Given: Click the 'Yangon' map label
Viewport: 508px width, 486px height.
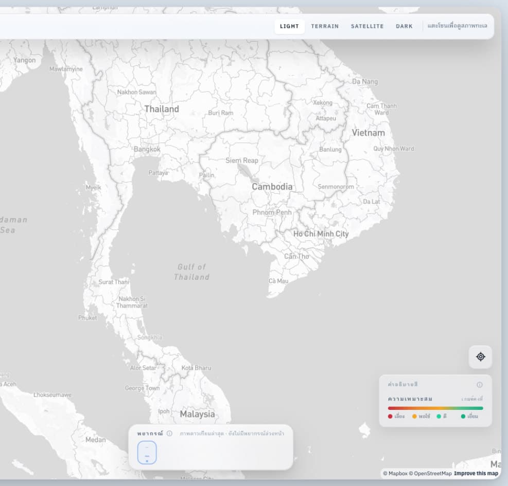Looking at the screenshot, I should pos(25,60).
